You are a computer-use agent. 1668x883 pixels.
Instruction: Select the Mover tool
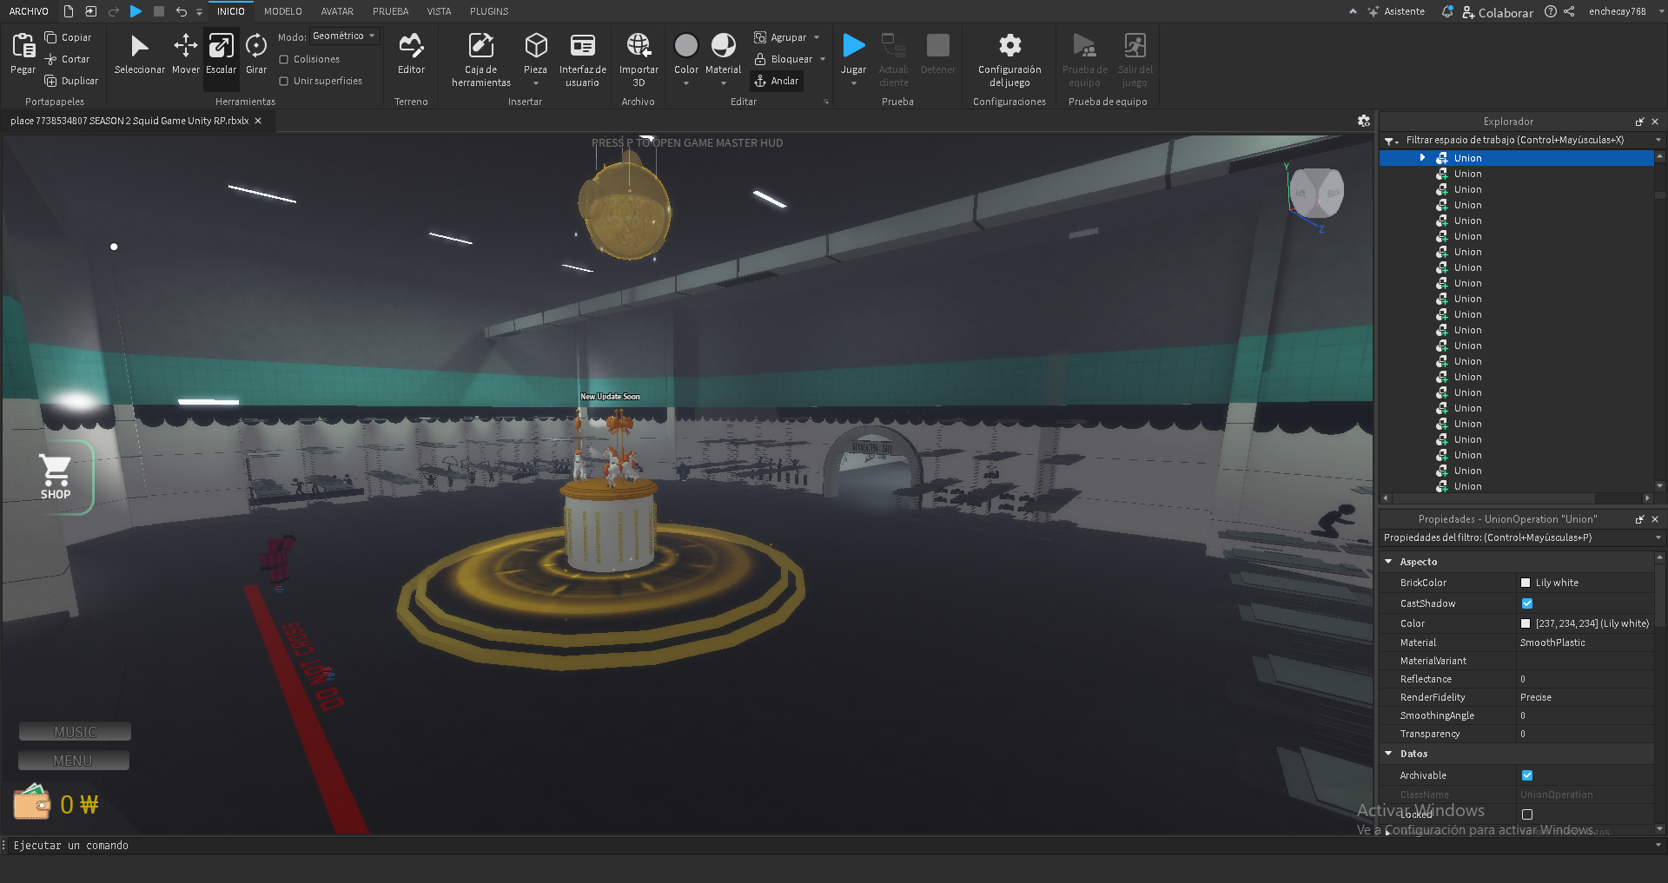[x=185, y=52]
